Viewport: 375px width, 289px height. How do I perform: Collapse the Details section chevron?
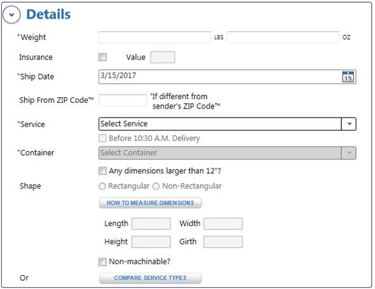(x=11, y=15)
